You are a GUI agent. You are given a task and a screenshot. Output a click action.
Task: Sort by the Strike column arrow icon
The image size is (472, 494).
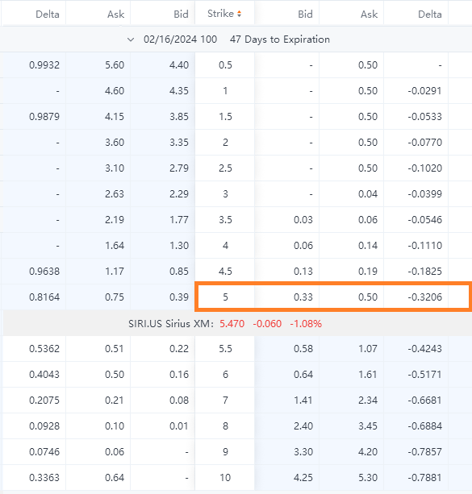239,14
